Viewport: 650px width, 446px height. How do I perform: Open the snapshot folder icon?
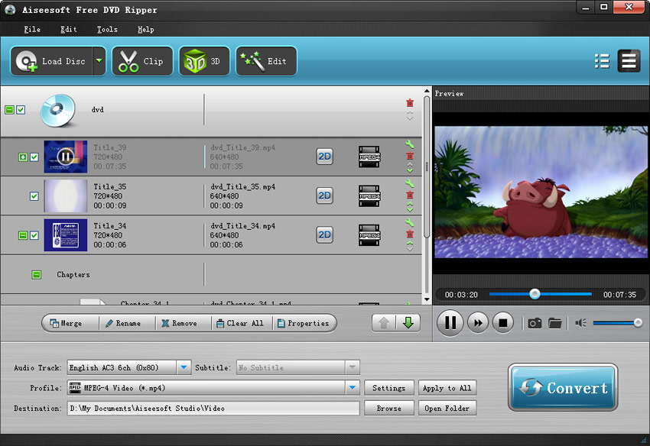point(555,323)
